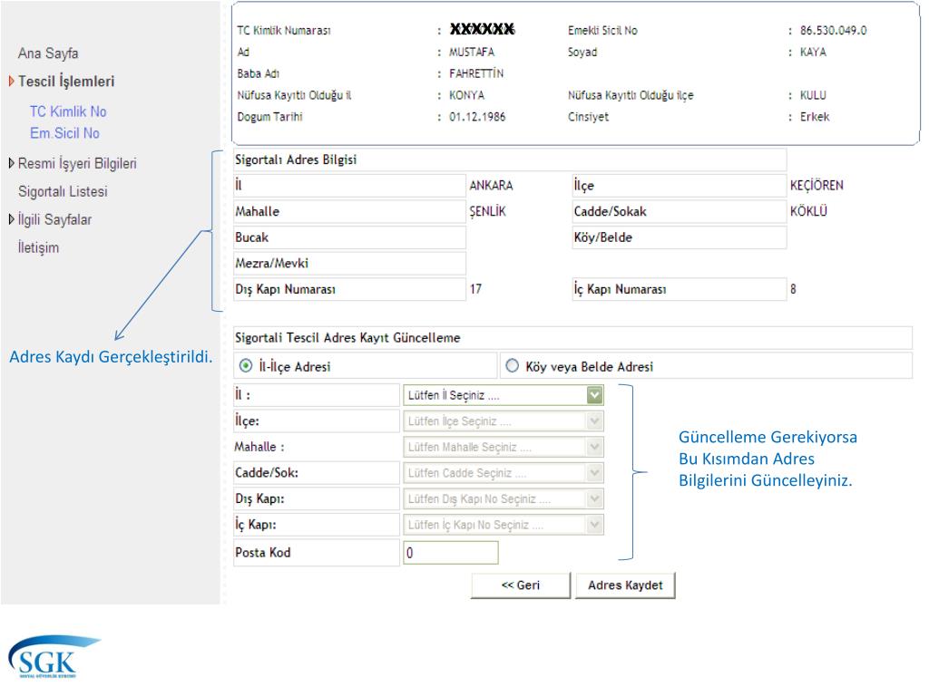Click the ANKARA il value

coord(491,185)
